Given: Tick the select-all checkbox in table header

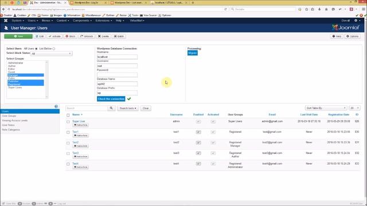Looking at the screenshot, I should [x=68, y=115].
